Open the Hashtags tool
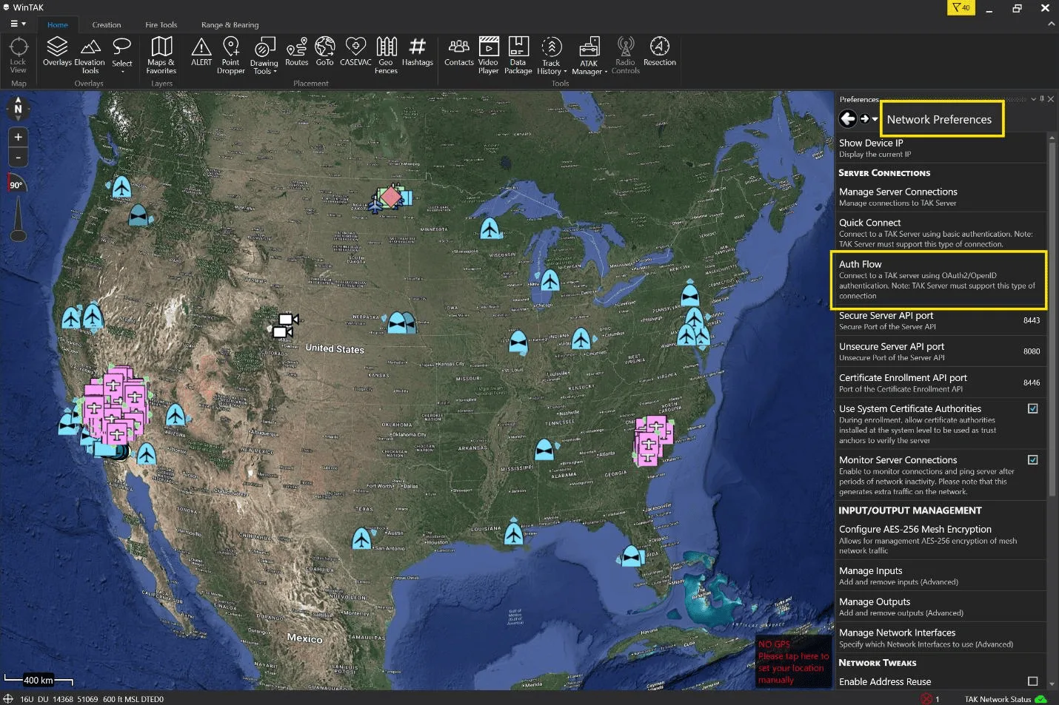The height and width of the screenshot is (705, 1059). tap(417, 52)
